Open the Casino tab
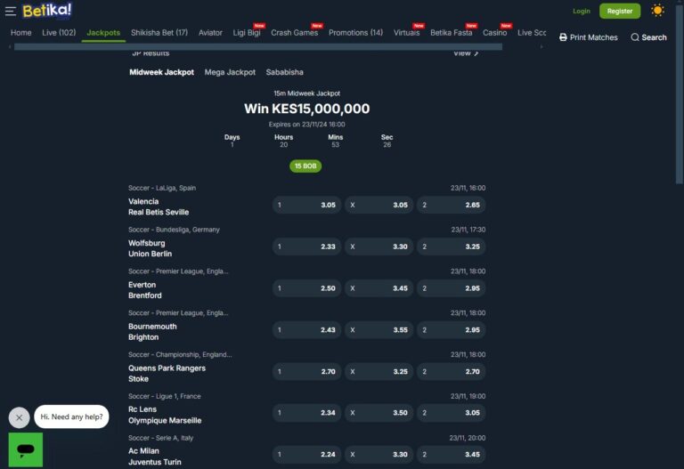Screen dimensions: 684x469 pyautogui.click(x=494, y=33)
